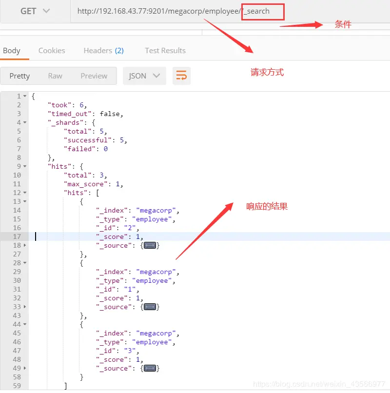Click the "_score": 1 text on line 17
This screenshot has height=393, width=390.
119,236
